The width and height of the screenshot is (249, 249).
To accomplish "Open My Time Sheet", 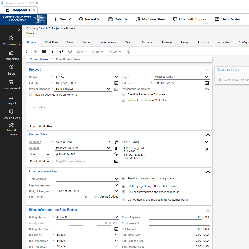I will click(151, 19).
